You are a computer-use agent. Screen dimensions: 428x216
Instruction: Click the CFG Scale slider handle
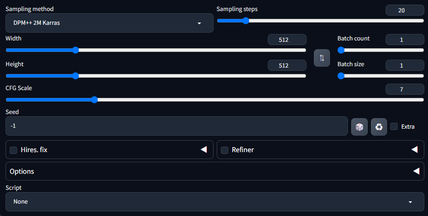[94, 99]
